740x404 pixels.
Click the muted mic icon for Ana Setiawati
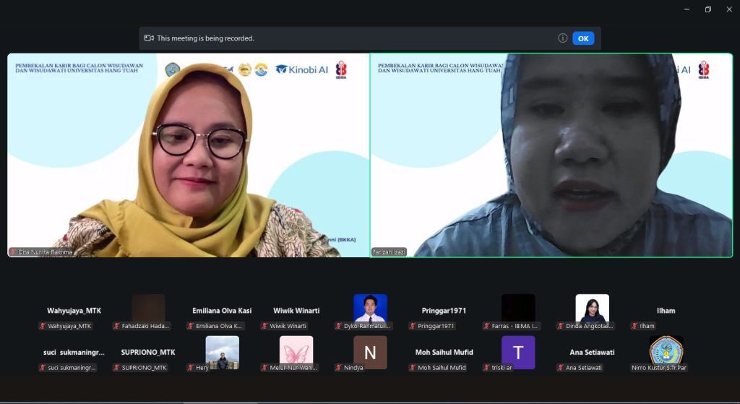pos(560,368)
